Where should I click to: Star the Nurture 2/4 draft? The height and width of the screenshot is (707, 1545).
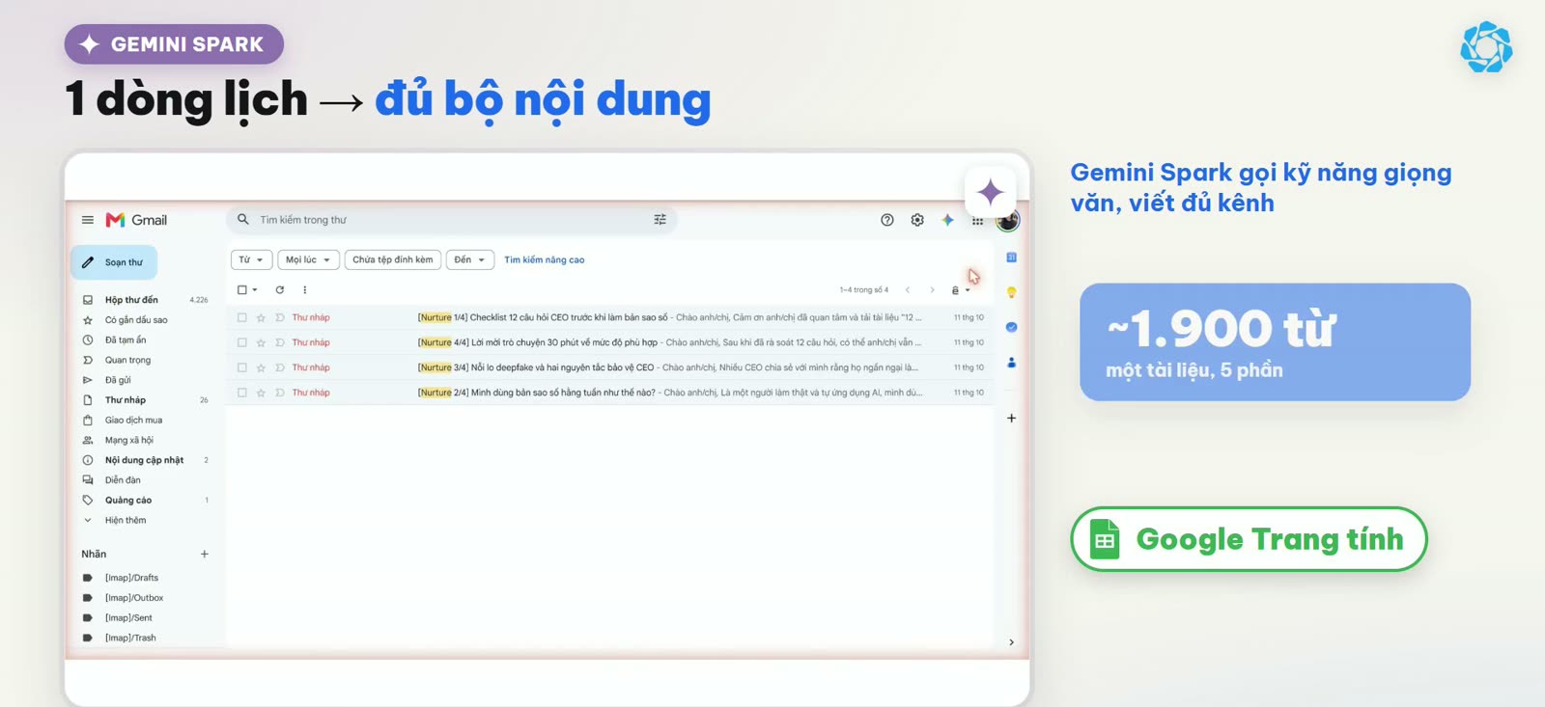pos(261,393)
